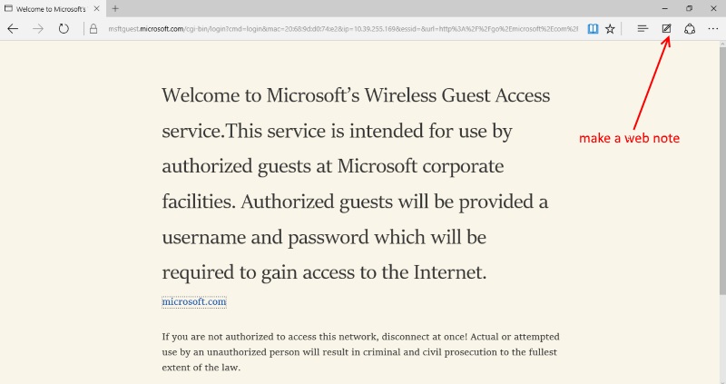
Task: Open the More actions ellipsis menu
Action: pyautogui.click(x=712, y=28)
